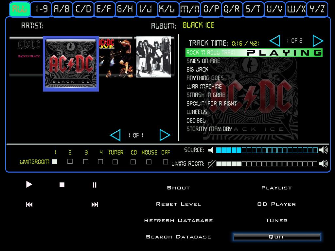
Task: Play the track Spoilin' for a Fight
Action: tap(212, 104)
